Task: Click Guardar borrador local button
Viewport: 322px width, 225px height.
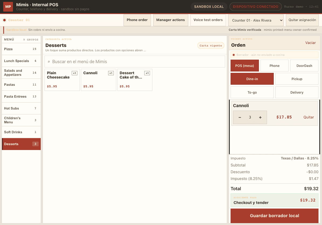Action: coord(274,216)
